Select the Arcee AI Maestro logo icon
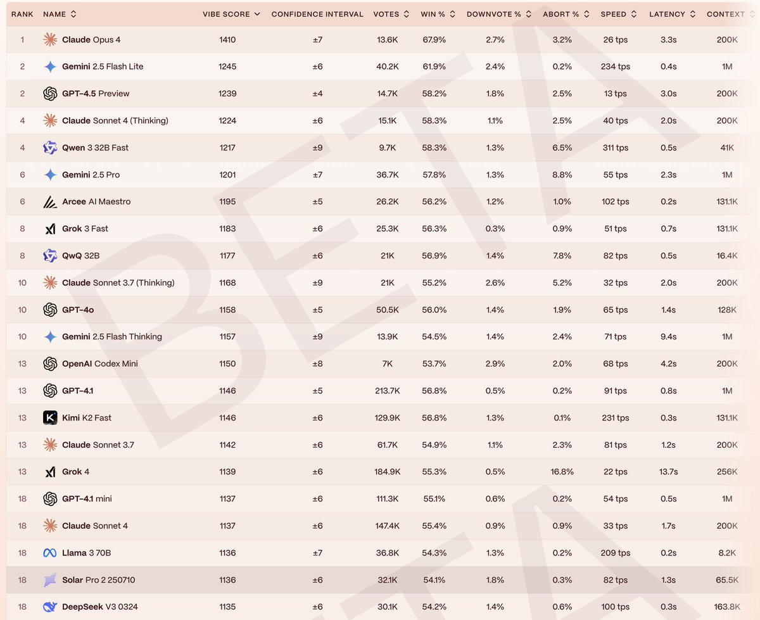This screenshot has height=620, width=760. click(x=49, y=201)
